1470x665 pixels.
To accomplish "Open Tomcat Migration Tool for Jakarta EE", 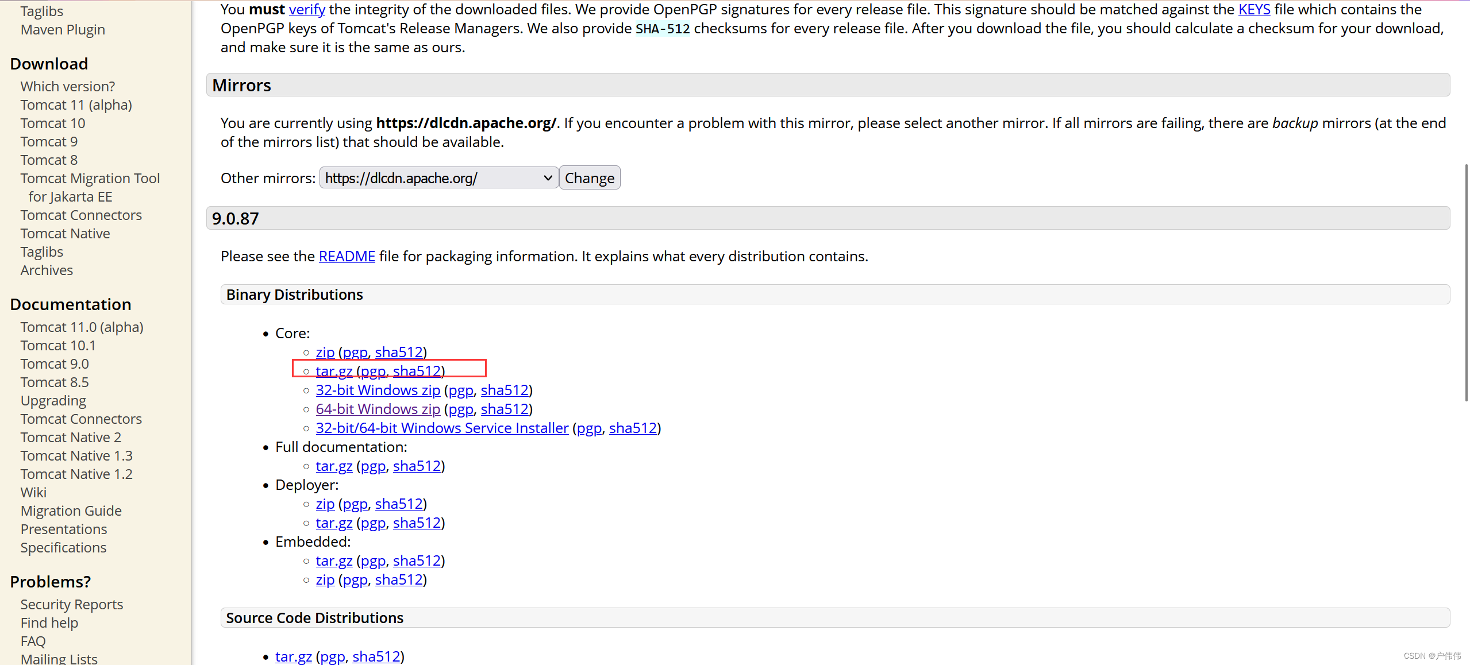I will coord(90,187).
